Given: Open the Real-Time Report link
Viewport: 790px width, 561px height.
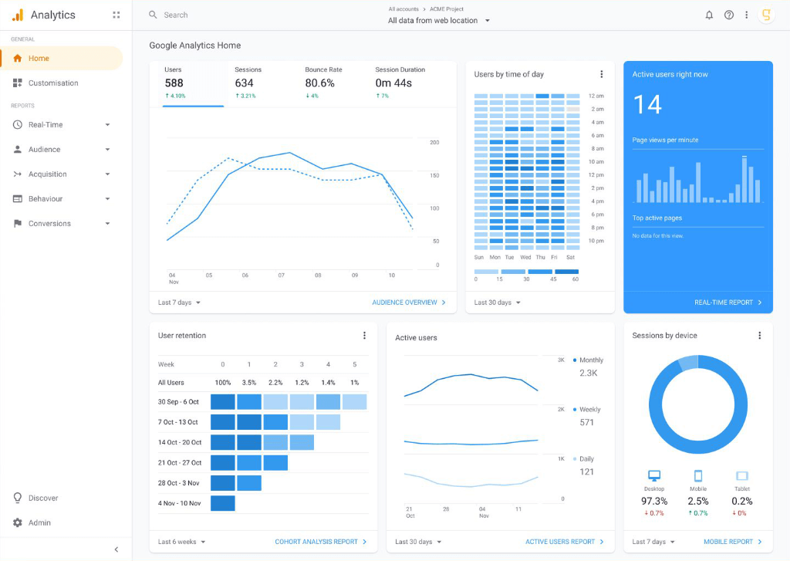Looking at the screenshot, I should pos(728,302).
